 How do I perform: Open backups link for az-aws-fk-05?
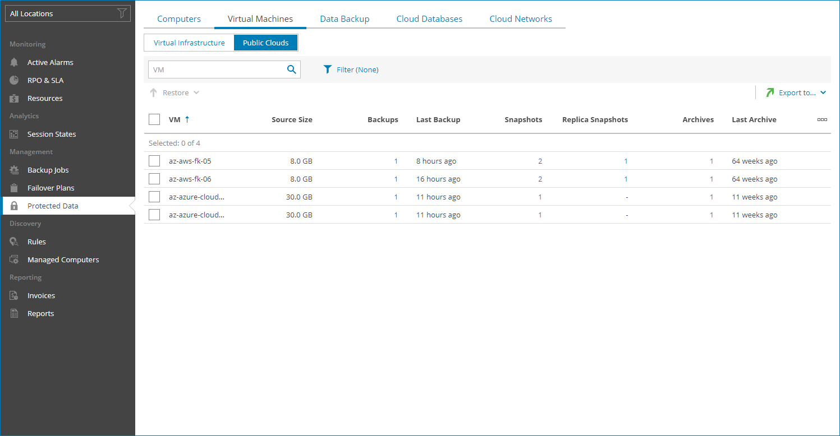(396, 161)
